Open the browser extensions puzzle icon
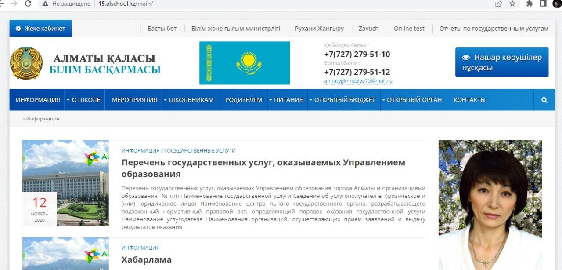The image size is (562, 270). 530,4
